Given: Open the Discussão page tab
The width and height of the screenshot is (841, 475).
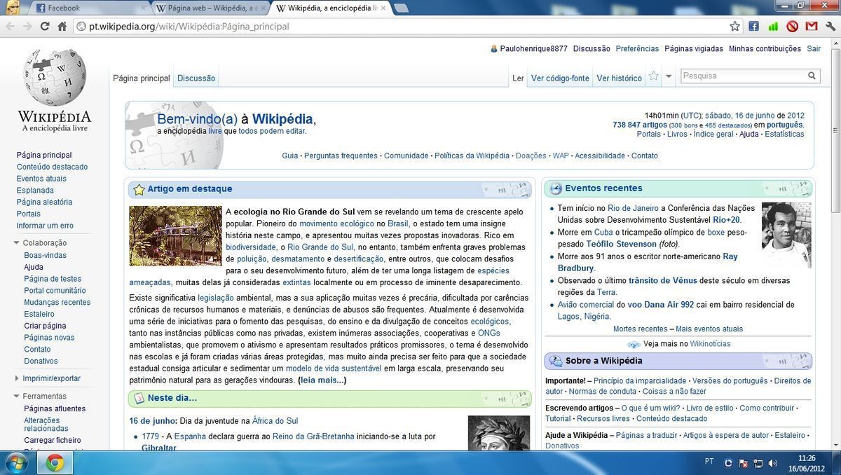Looking at the screenshot, I should [196, 78].
